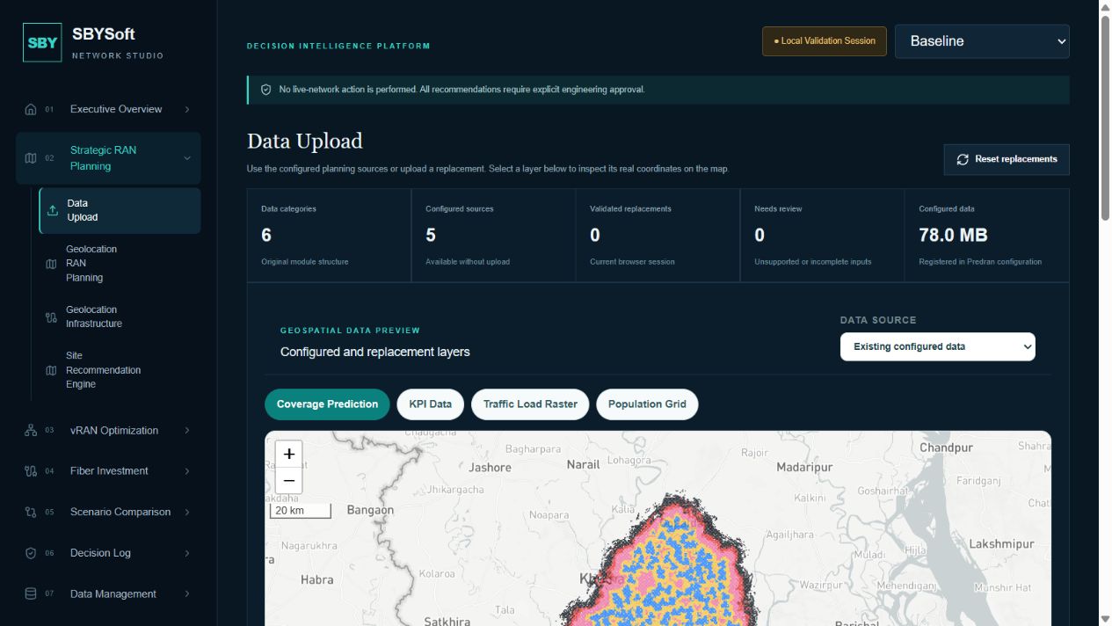This screenshot has width=1112, height=626.
Task: Expand the Executive Overview section chevron
Action: [x=187, y=110]
